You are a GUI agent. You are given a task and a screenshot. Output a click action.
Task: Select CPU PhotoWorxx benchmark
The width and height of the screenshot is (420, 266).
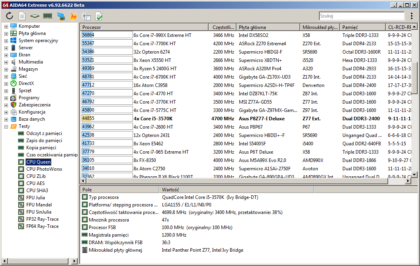44,169
